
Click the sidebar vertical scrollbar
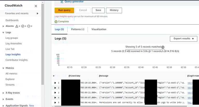click(42, 44)
